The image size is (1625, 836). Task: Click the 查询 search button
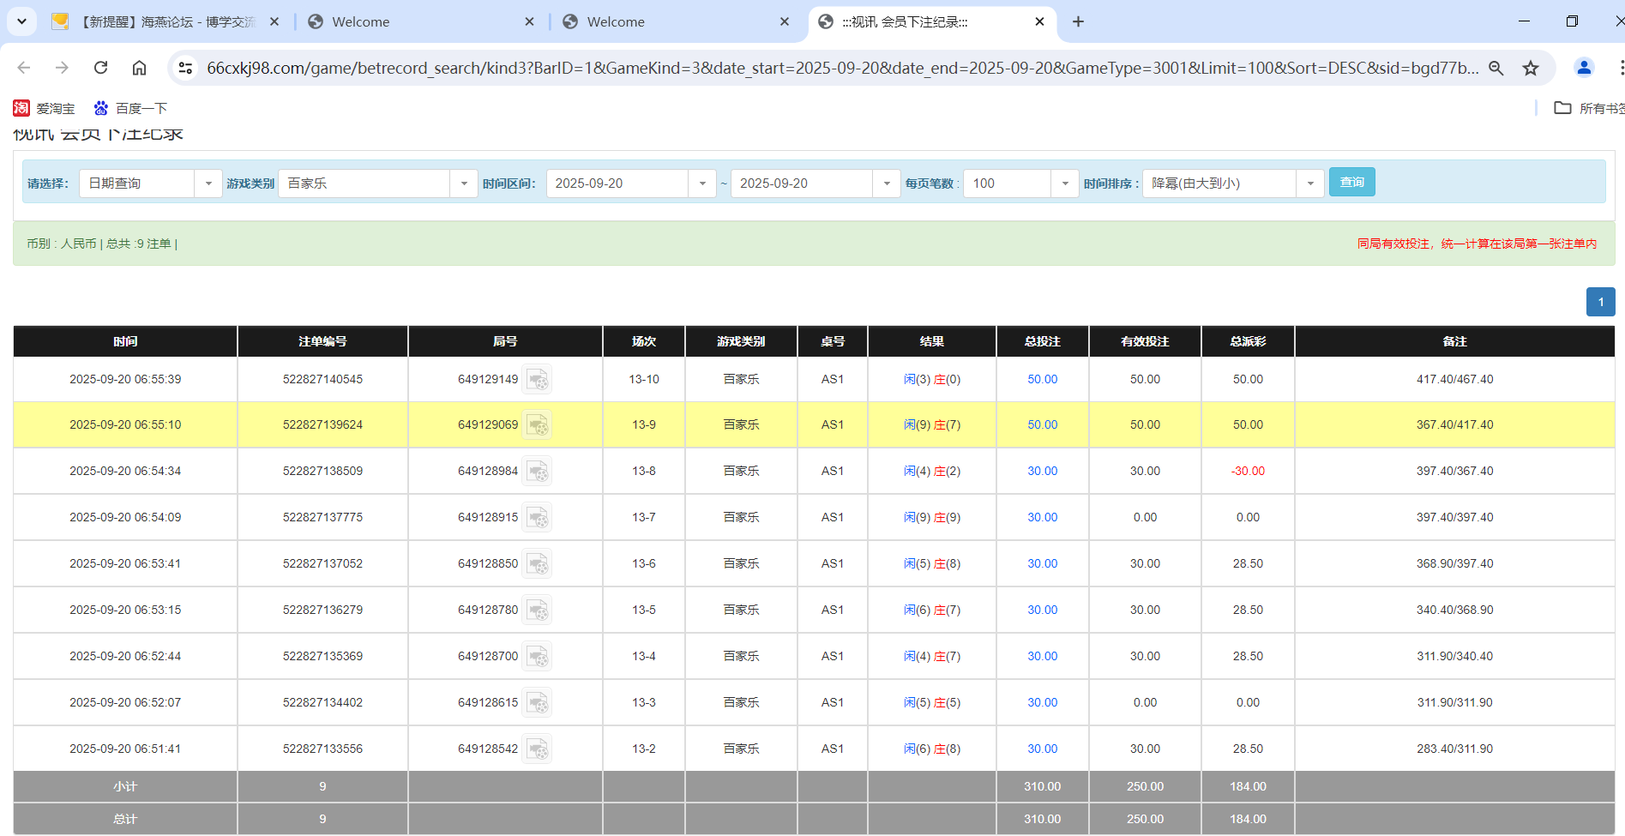coord(1351,182)
